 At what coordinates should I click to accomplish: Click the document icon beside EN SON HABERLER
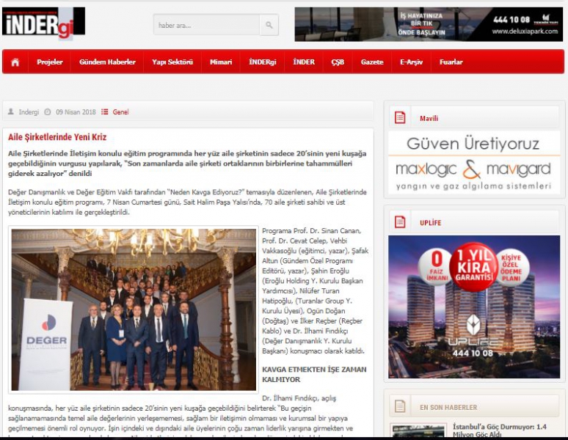pyautogui.click(x=400, y=406)
